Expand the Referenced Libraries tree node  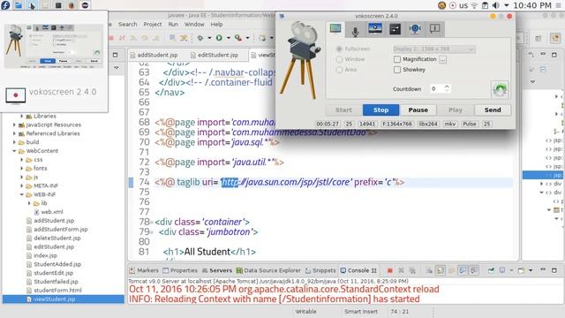coord(14,133)
